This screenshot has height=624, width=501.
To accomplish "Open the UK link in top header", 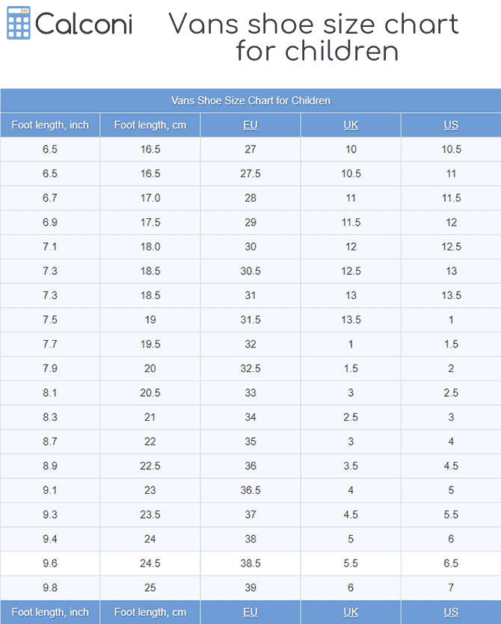I will (351, 125).
